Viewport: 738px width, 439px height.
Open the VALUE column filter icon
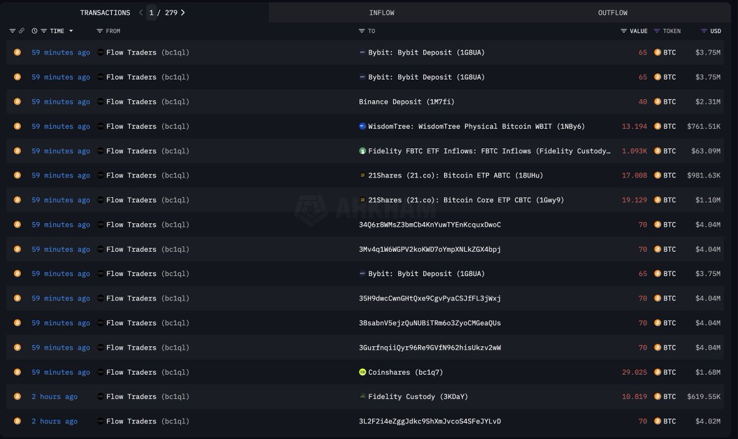pos(624,31)
